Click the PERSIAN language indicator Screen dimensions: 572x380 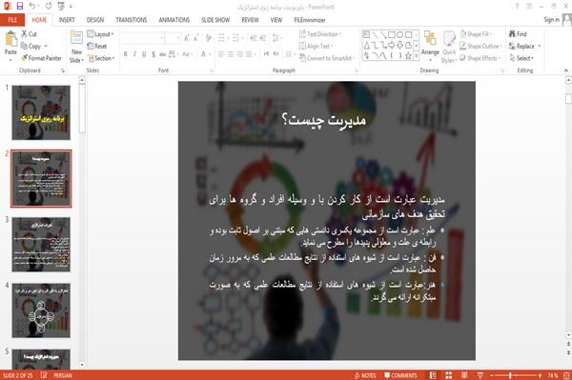coord(63,375)
